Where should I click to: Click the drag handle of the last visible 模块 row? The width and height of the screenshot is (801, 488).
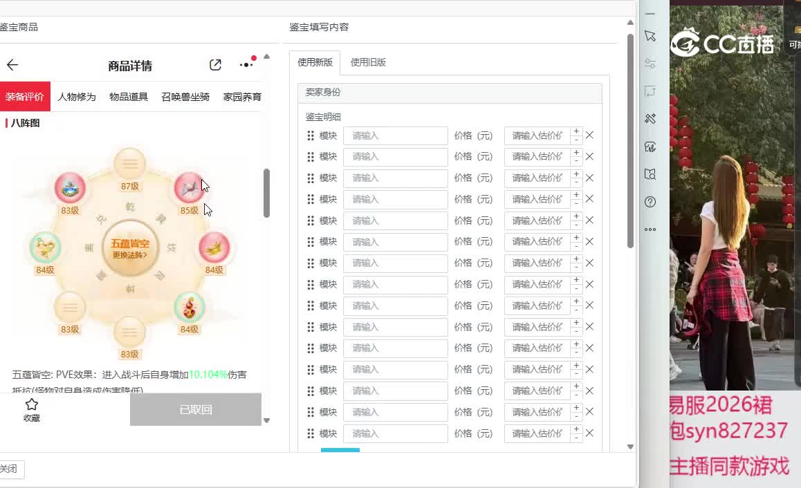[x=310, y=433]
